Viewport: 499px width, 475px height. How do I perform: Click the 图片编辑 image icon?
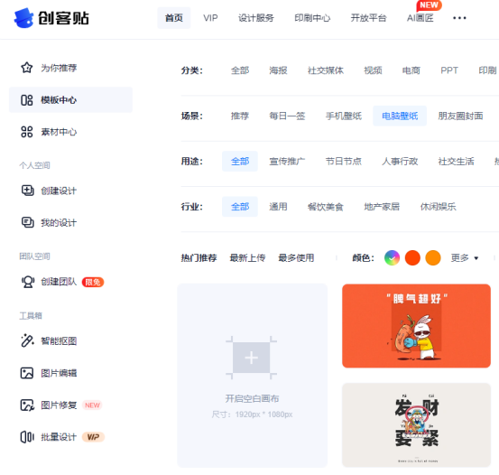(27, 373)
